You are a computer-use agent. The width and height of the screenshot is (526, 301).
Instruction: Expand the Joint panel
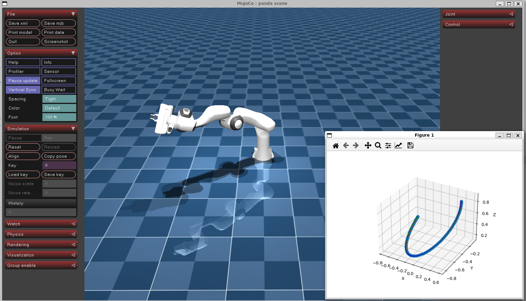479,14
